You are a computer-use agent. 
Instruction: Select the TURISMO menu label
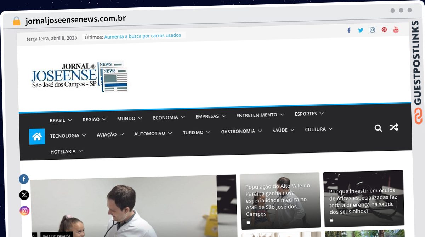(x=193, y=133)
